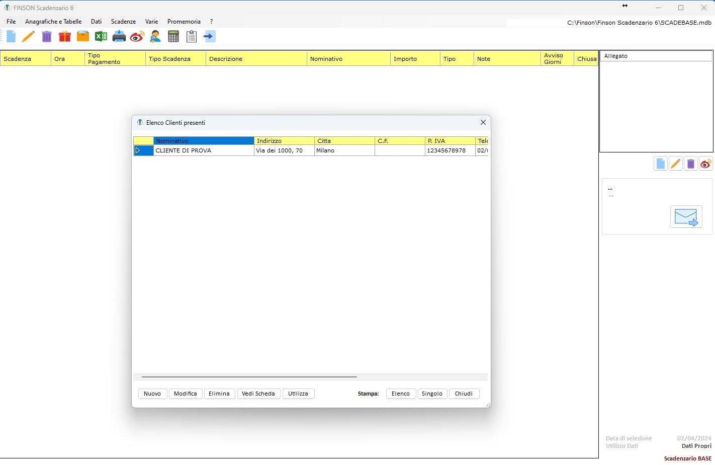Click the clipboard list icon
Screen dimensions: 715x465
click(192, 36)
